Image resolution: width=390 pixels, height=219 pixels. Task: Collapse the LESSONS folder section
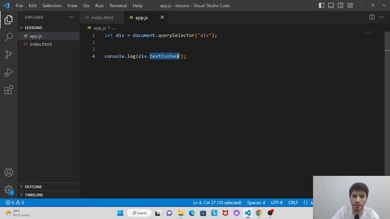click(49, 27)
